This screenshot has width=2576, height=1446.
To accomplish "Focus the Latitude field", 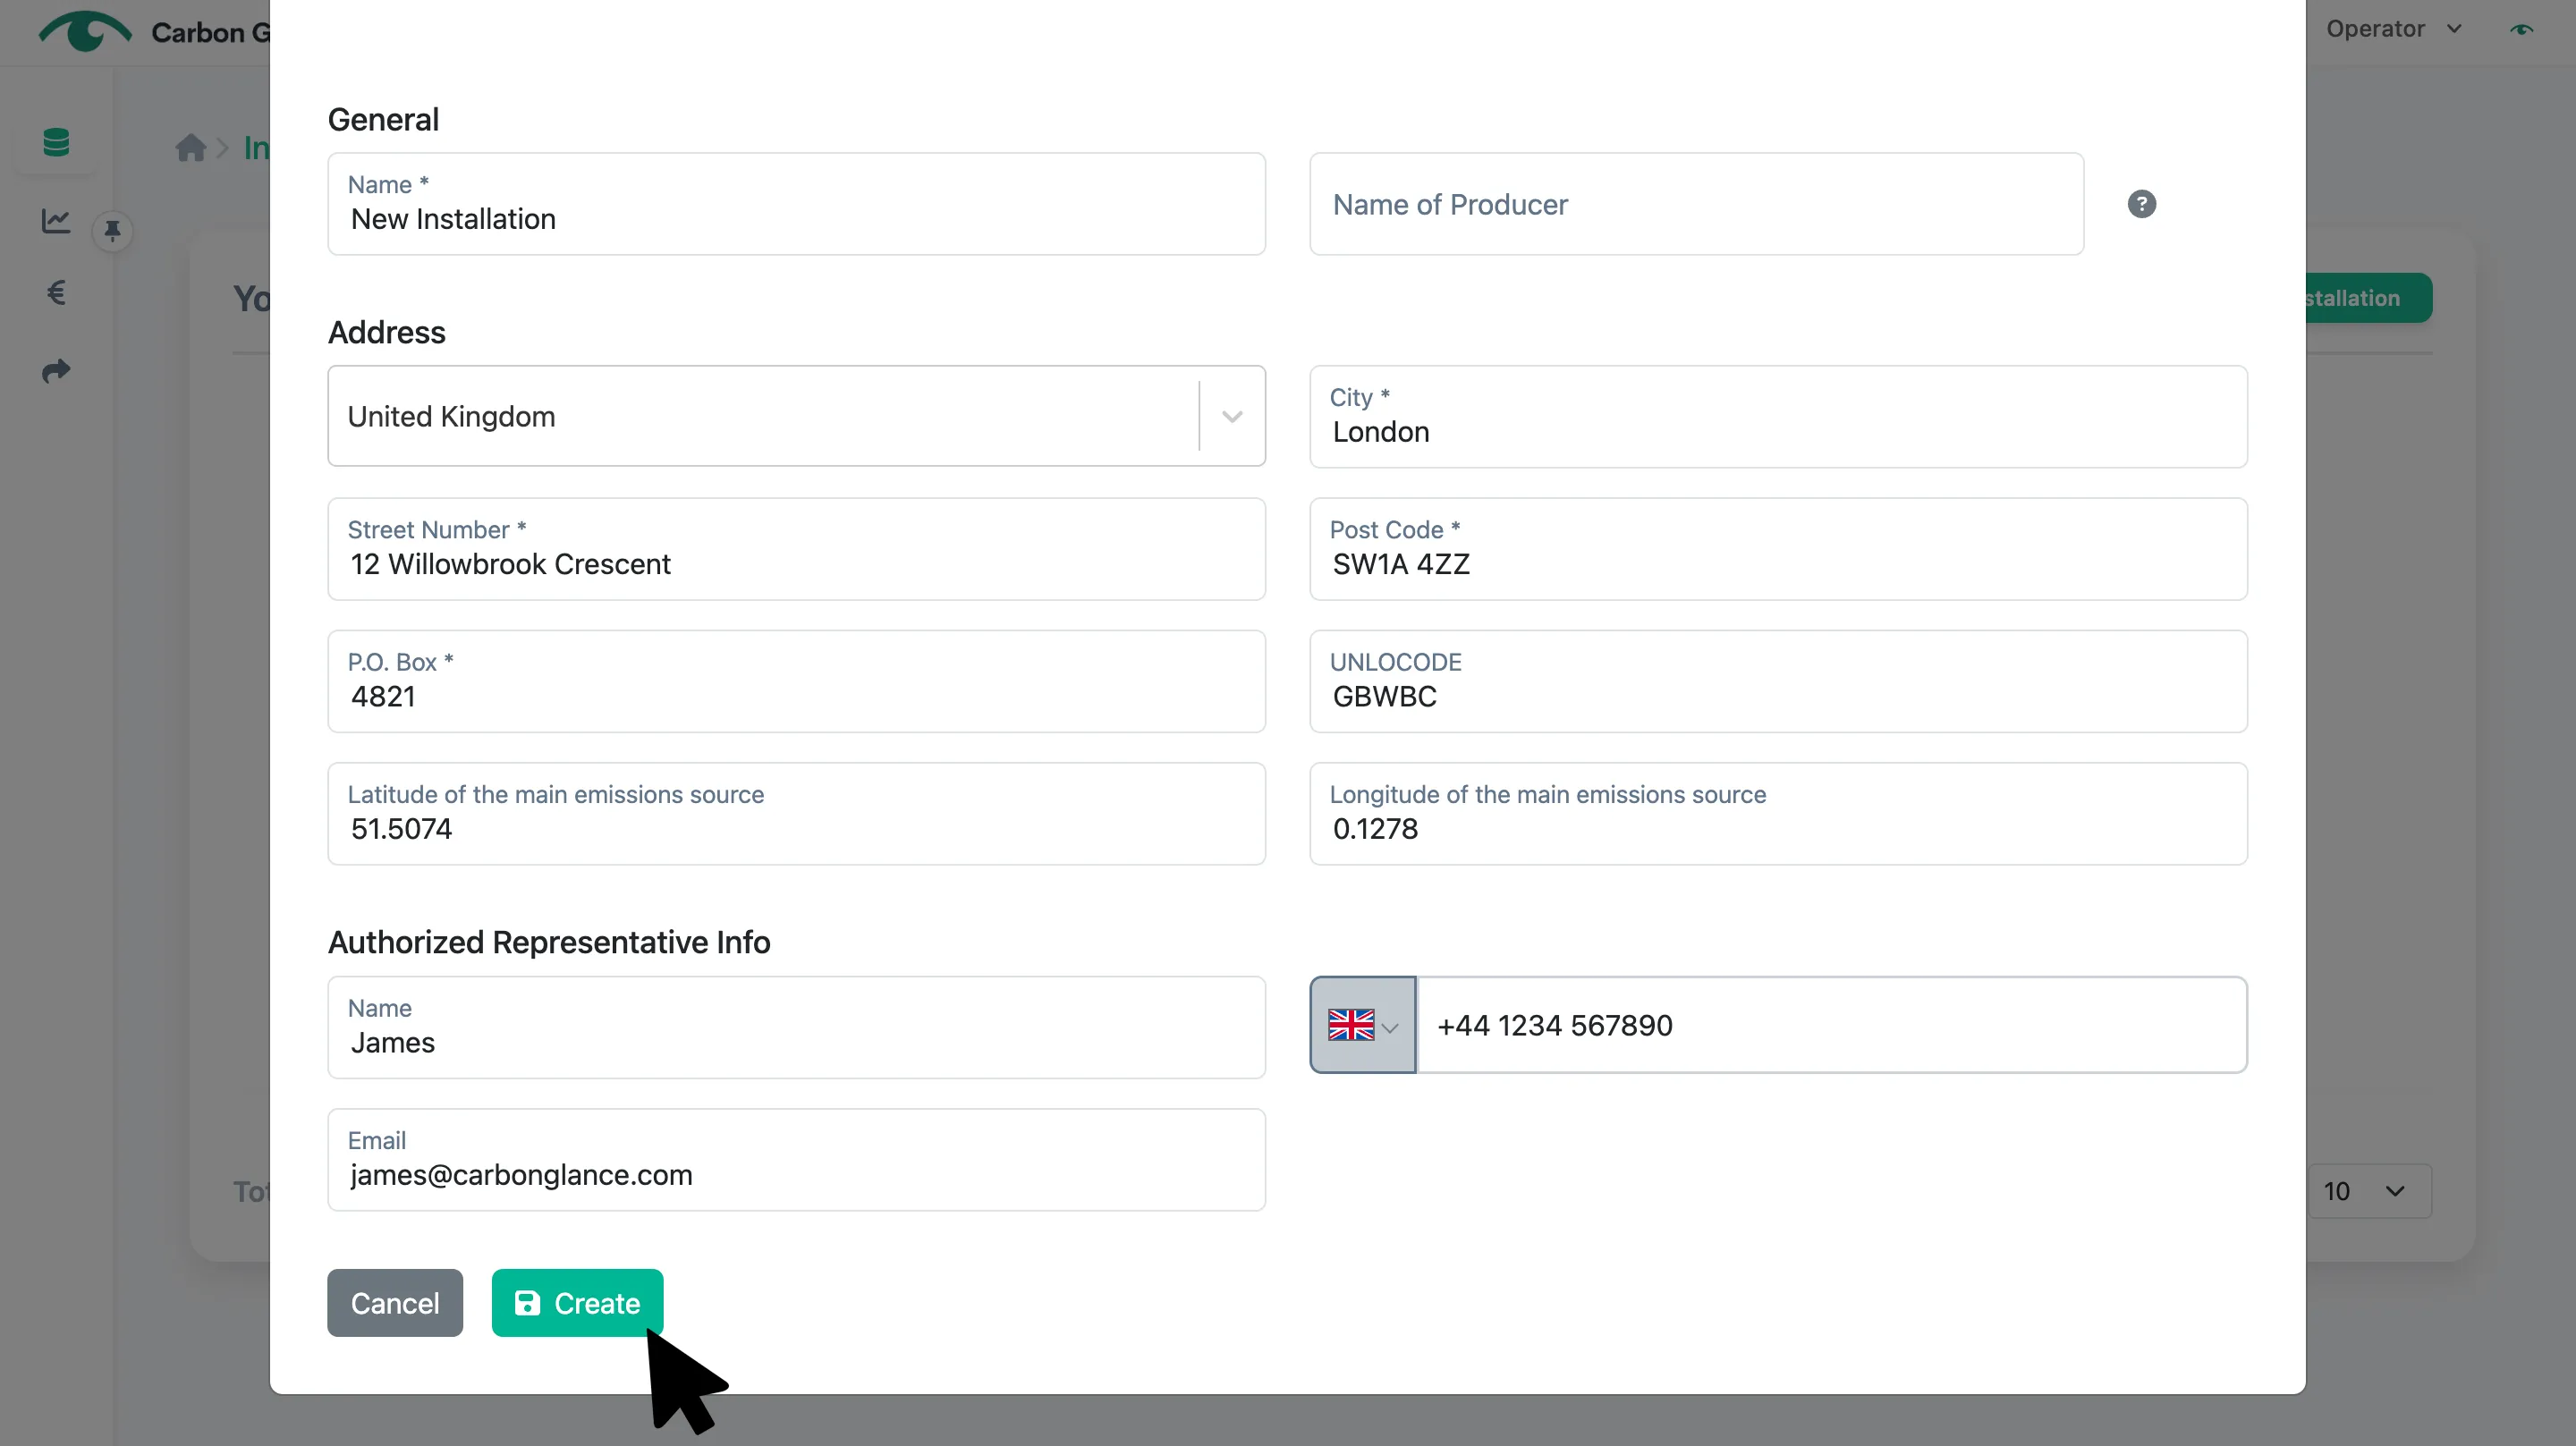I will click(796, 814).
